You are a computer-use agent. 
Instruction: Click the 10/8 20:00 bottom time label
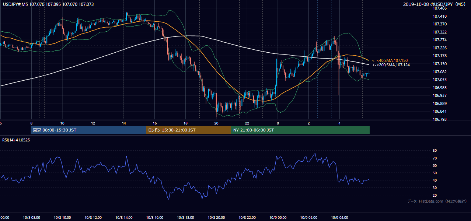point(216,217)
